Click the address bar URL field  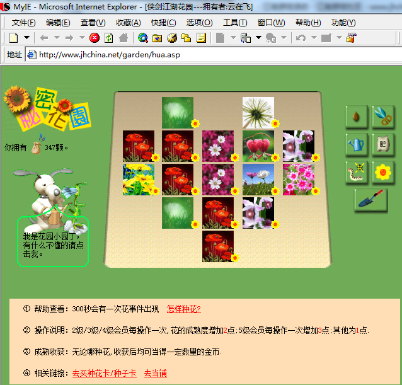pos(214,55)
